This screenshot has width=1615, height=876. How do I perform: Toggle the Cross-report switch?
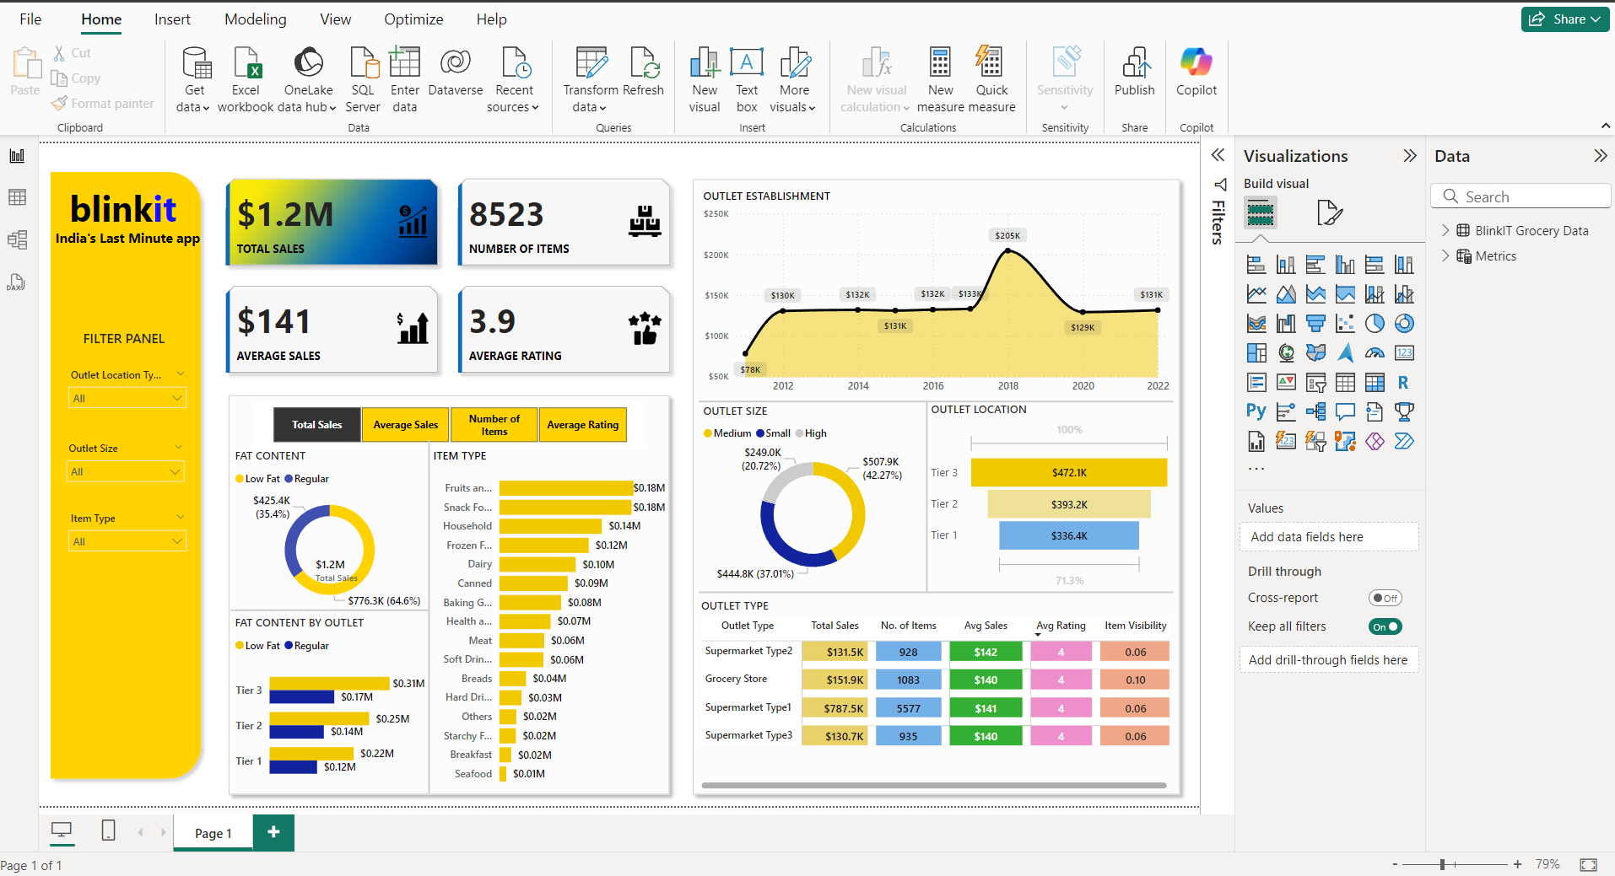point(1385,598)
